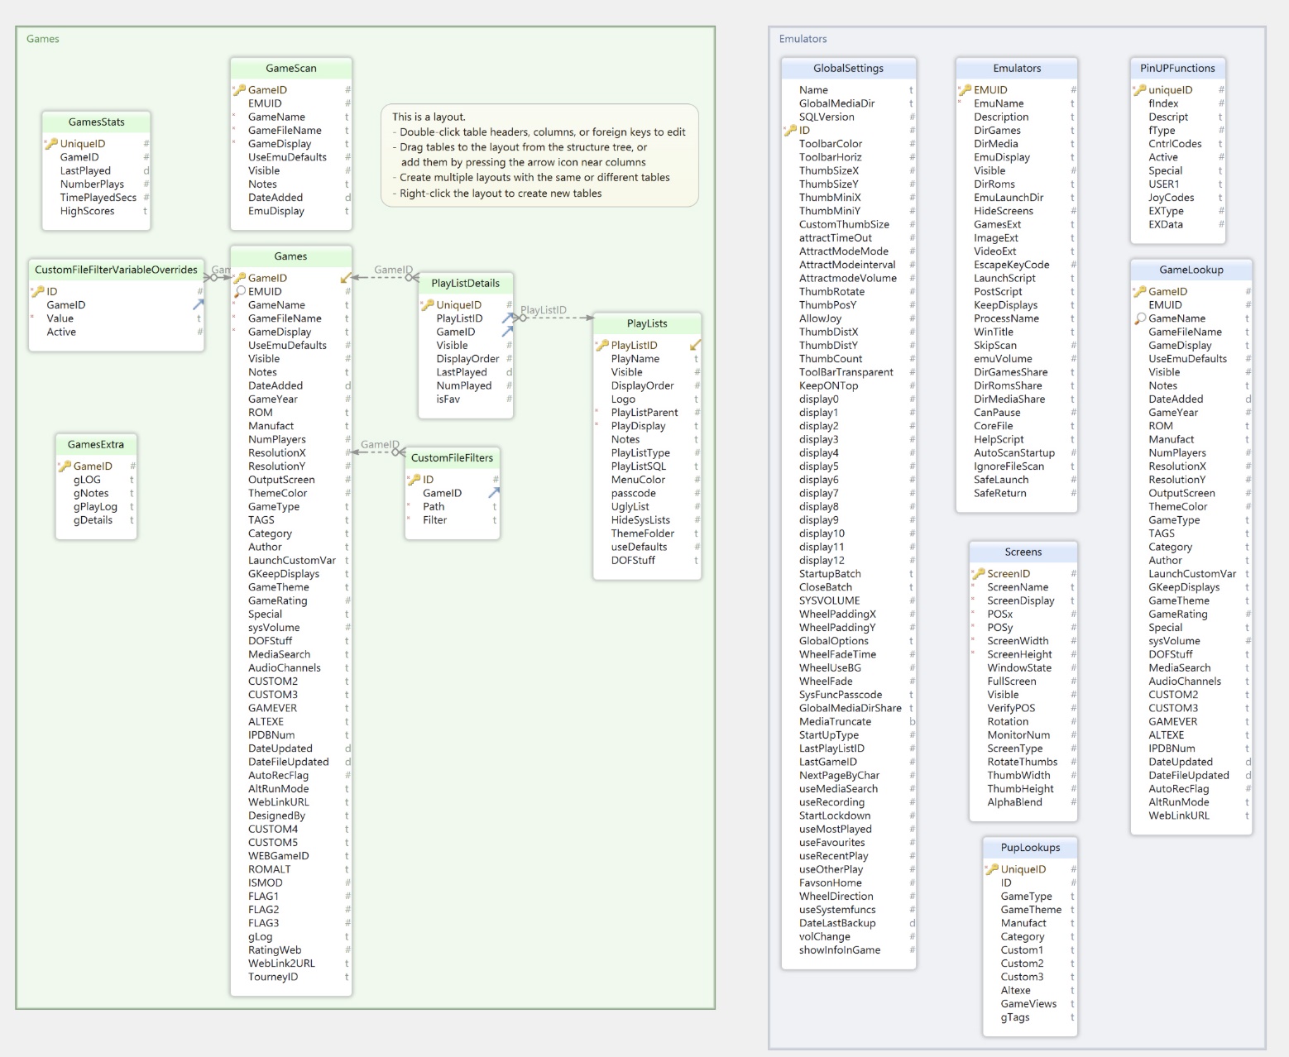The width and height of the screenshot is (1289, 1057).
Task: Select the PlayLists table header
Action: click(x=647, y=324)
